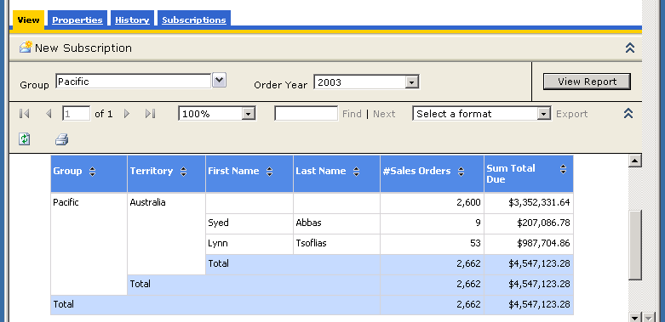Switch to the Subscriptions tab
665x322 pixels.
[194, 20]
